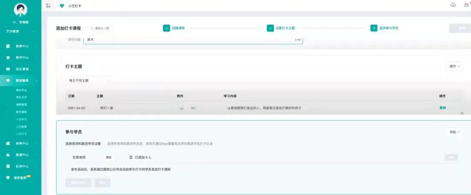Click the 招生营销 sidebar icon
The height and width of the screenshot is (195, 471).
(x=8, y=69)
